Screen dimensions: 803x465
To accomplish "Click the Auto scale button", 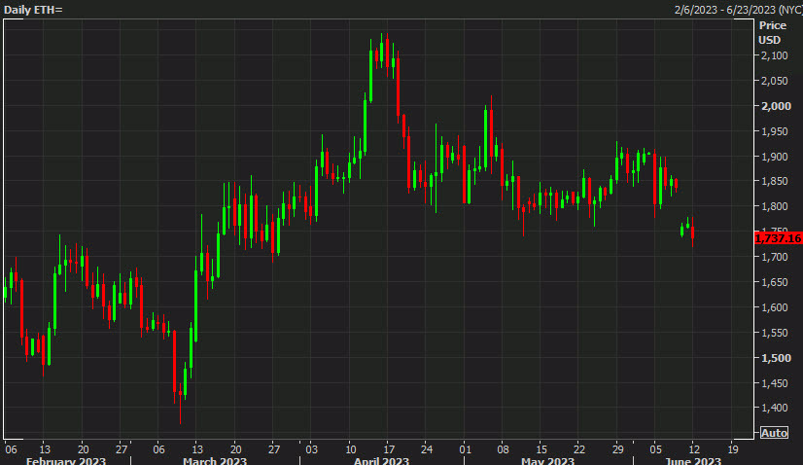I will click(x=774, y=432).
